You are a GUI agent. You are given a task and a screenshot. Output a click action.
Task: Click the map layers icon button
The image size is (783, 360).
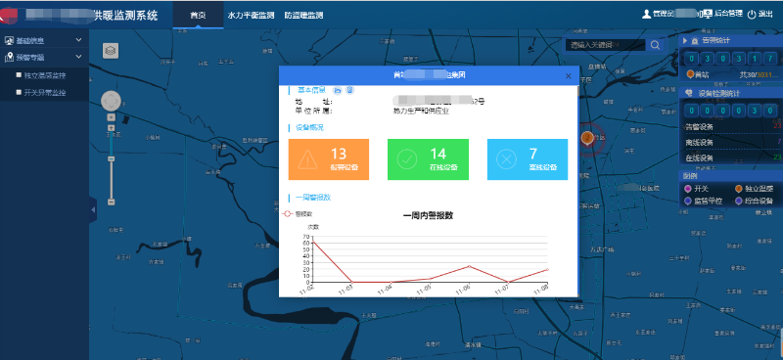[x=111, y=51]
